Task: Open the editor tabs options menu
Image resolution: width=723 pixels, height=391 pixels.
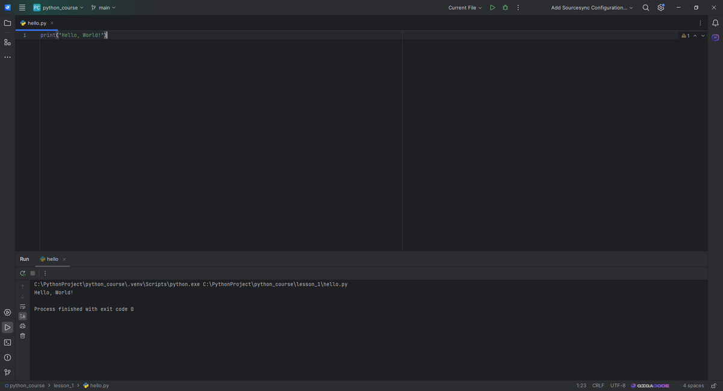Action: 700,23
